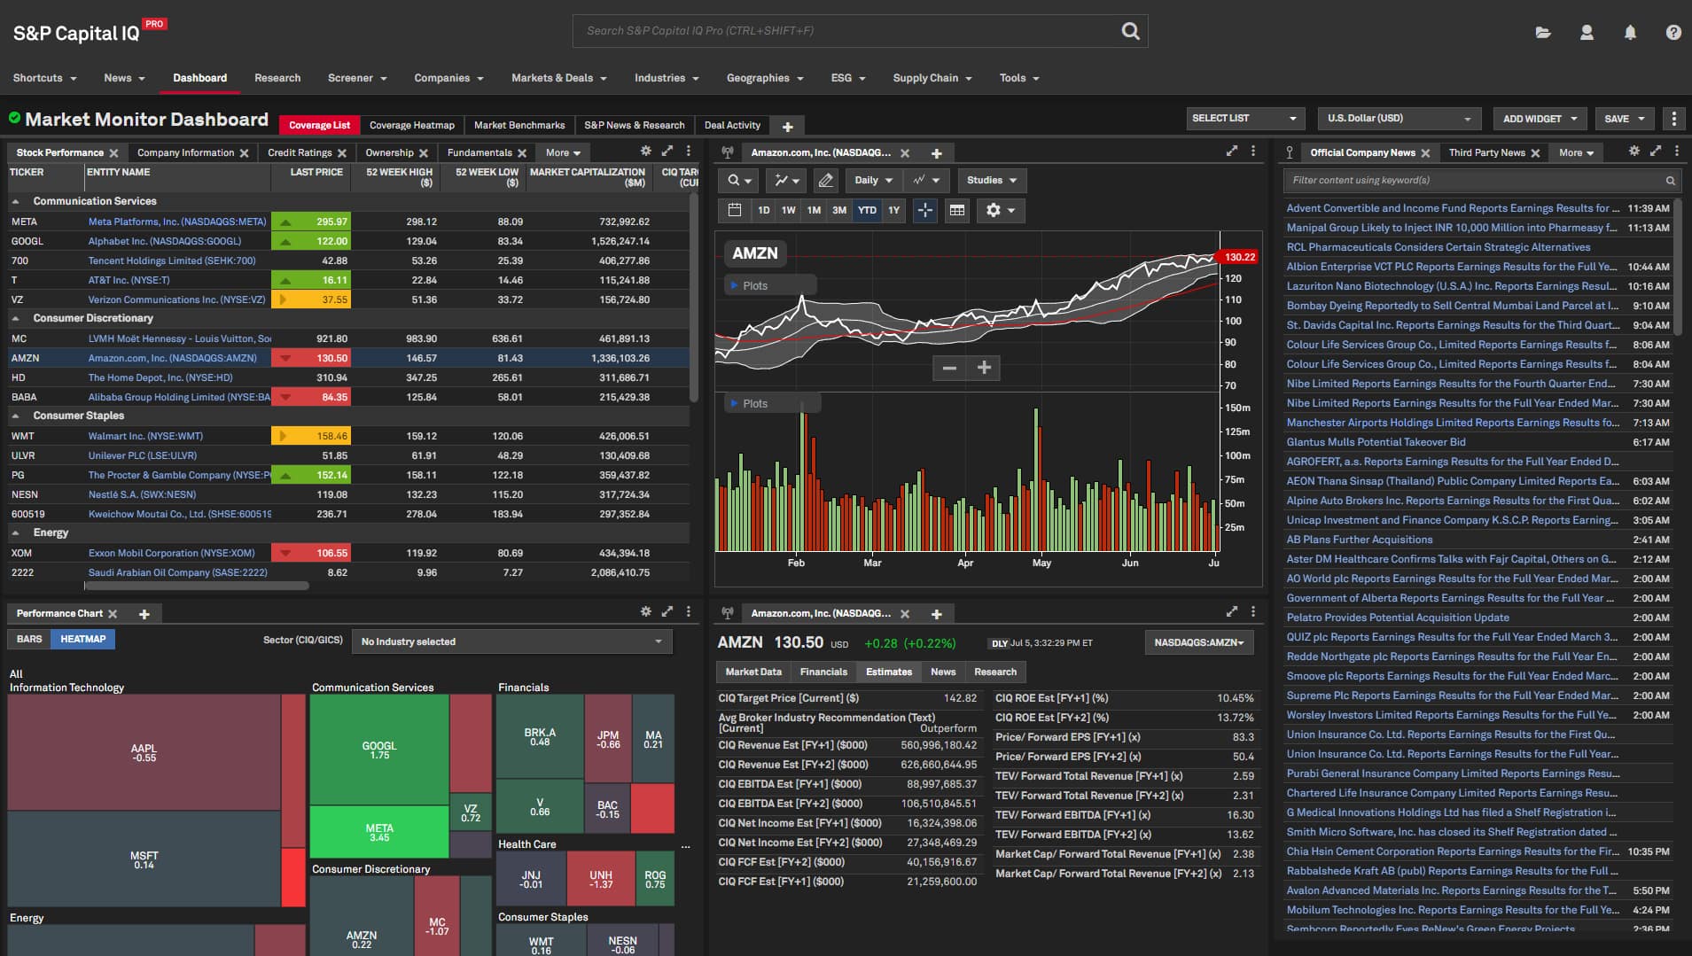Click the notifications bell icon
This screenshot has height=956, width=1692.
pyautogui.click(x=1629, y=32)
